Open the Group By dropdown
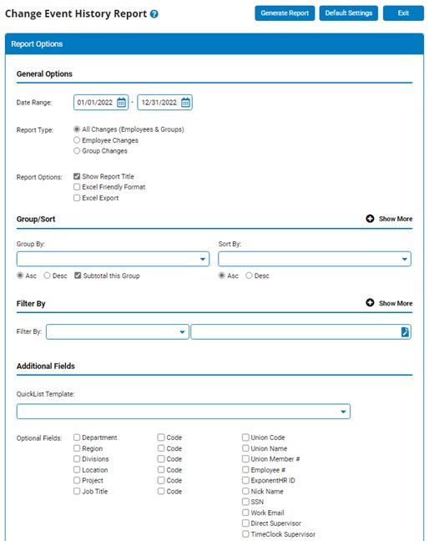 (x=113, y=259)
